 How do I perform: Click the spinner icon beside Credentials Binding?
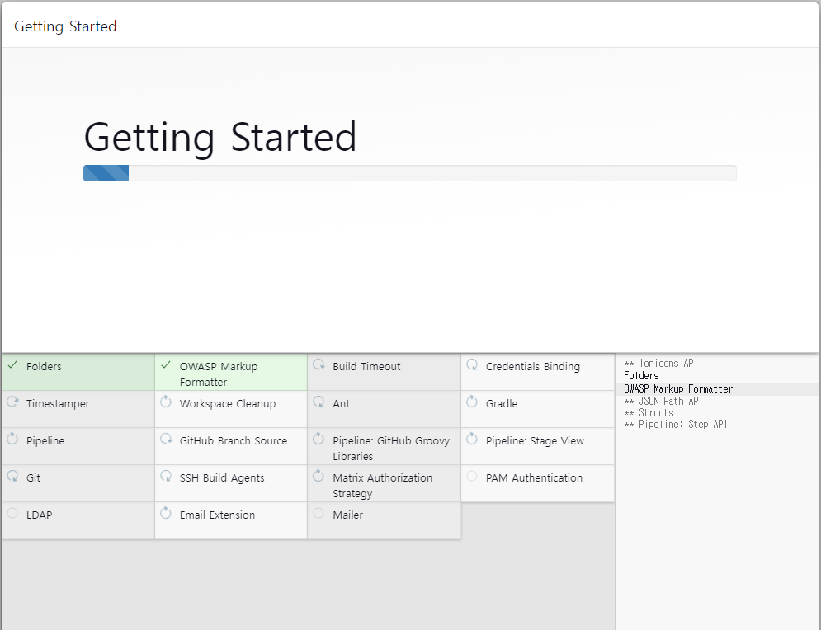[x=472, y=364]
